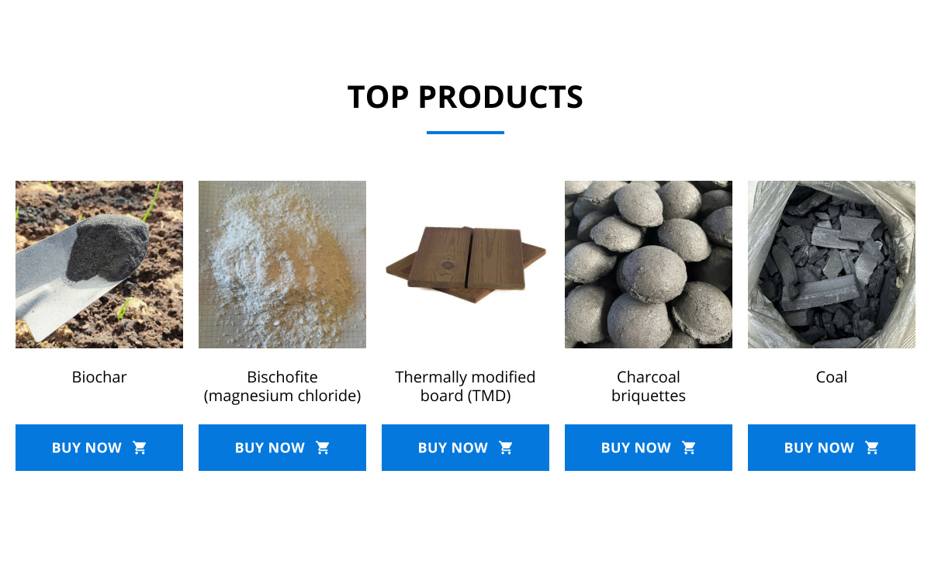Open the charcoal briquettes photo
931x564 pixels.
click(649, 265)
